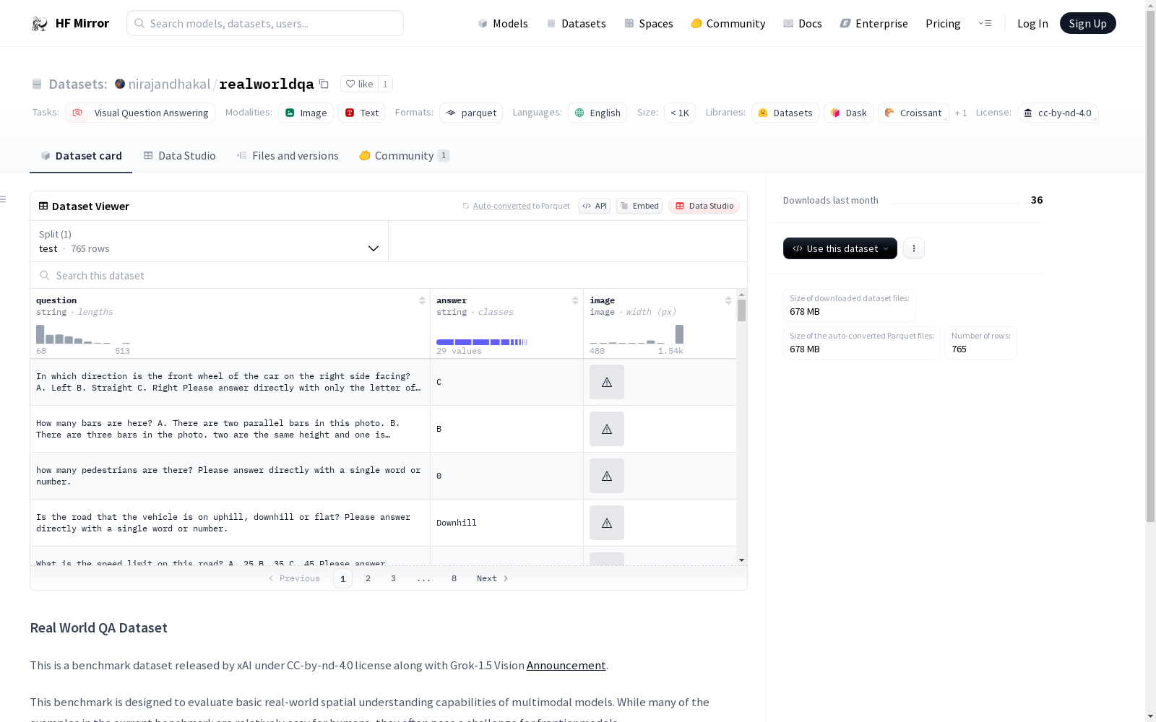The height and width of the screenshot is (722, 1156).
Task: Like the dataset with the heart button
Action: 359,84
